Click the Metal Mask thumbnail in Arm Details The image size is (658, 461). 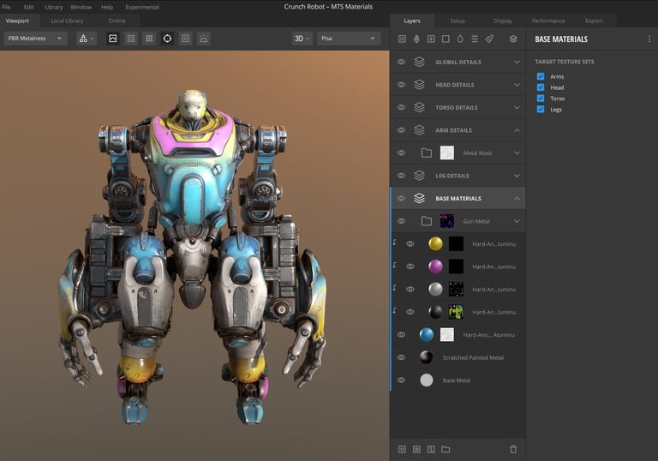coord(447,153)
